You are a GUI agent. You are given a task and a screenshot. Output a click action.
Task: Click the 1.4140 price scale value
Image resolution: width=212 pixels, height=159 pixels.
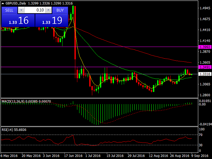tap(205, 41)
